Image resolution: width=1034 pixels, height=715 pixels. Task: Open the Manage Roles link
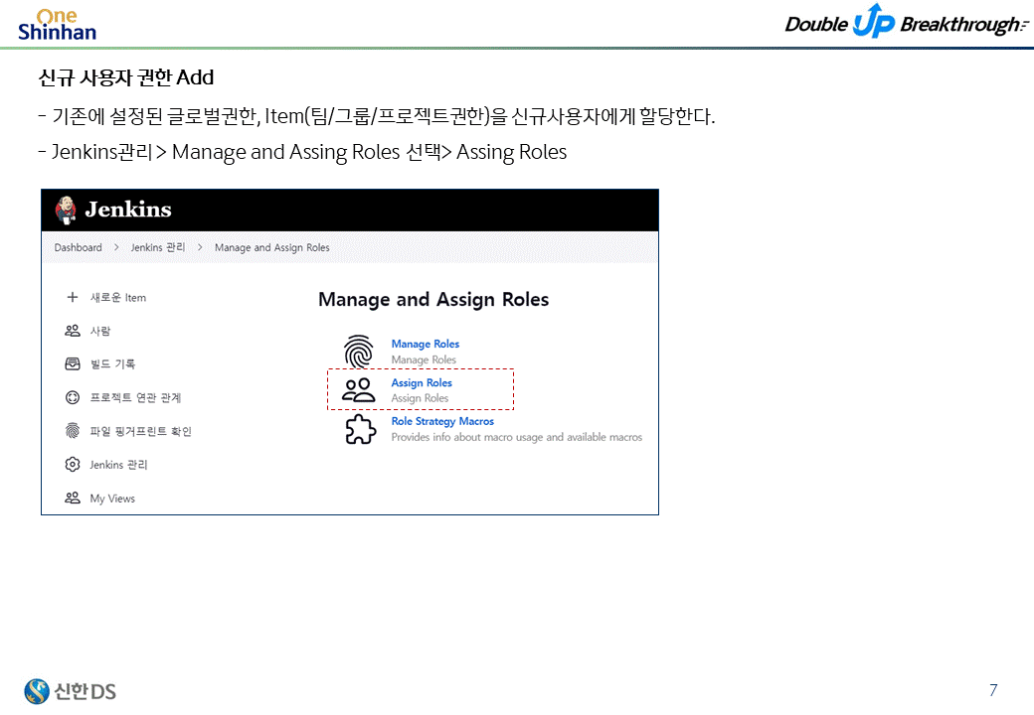[426, 344]
